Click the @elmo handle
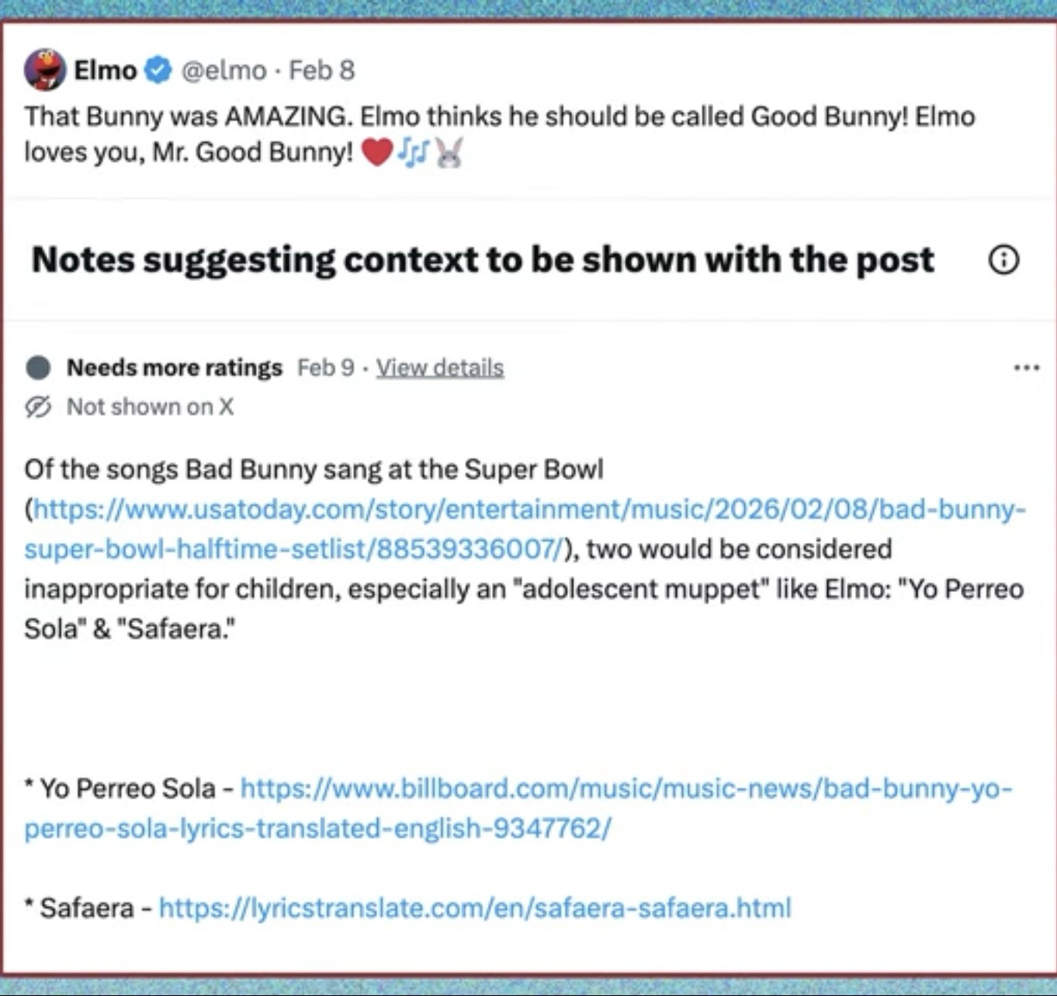Image resolution: width=1057 pixels, height=996 pixels. pyautogui.click(x=224, y=71)
